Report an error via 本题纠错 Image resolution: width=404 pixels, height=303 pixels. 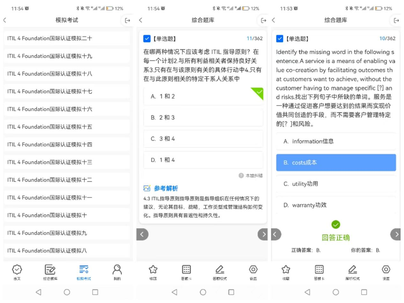tap(254, 175)
